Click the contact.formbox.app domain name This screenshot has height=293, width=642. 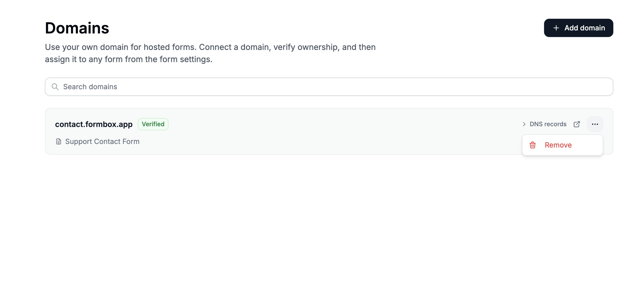coord(94,124)
